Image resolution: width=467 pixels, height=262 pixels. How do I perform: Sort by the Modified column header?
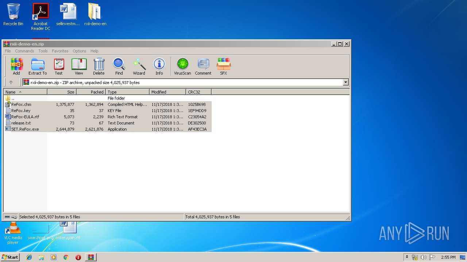[x=167, y=92]
